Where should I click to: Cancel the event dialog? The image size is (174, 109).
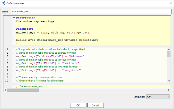point(95,105)
